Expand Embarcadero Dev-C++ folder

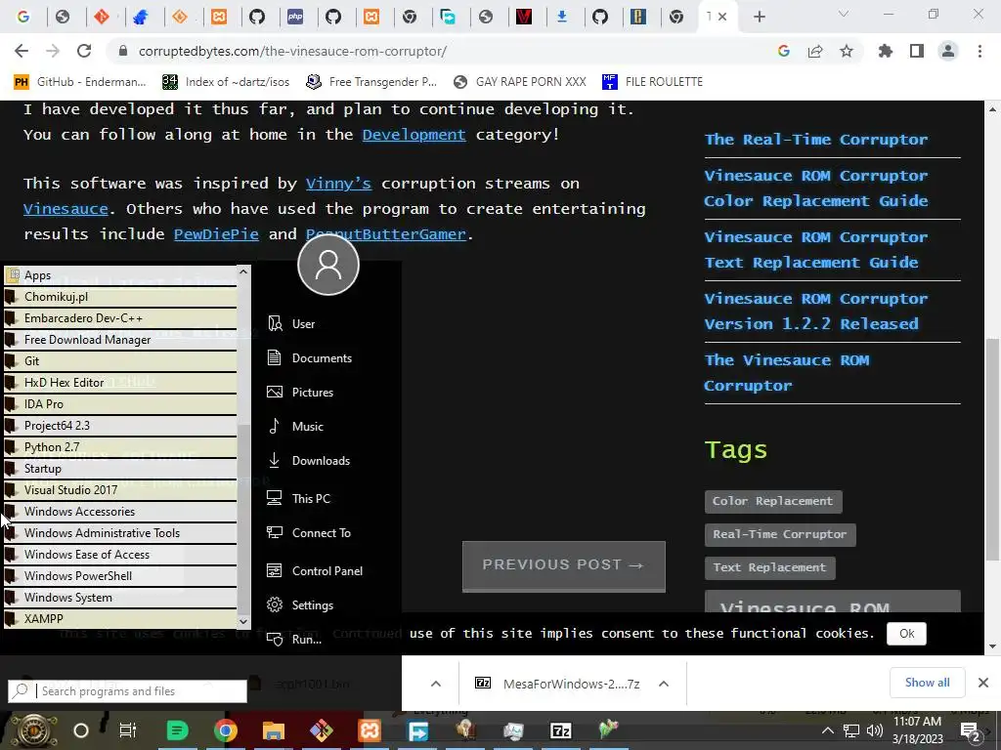pos(120,318)
